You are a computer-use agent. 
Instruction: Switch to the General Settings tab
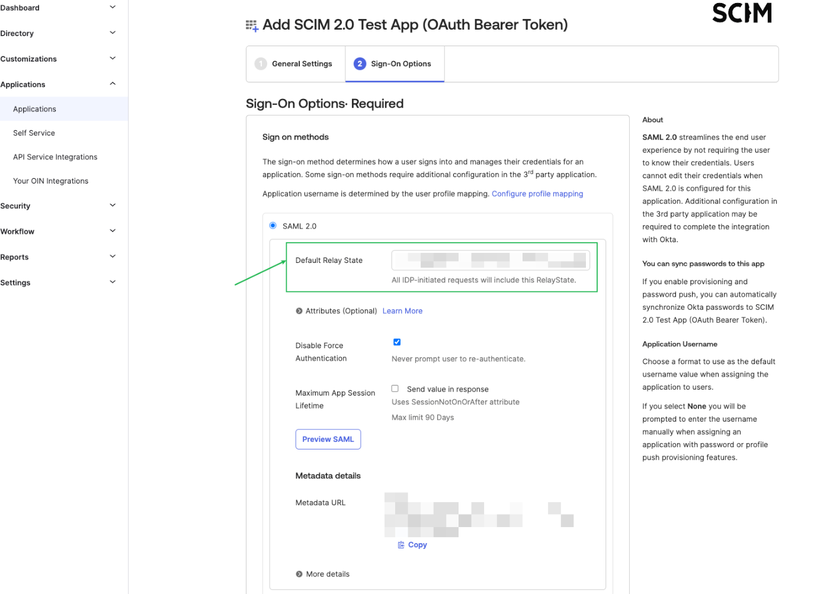[302, 63]
